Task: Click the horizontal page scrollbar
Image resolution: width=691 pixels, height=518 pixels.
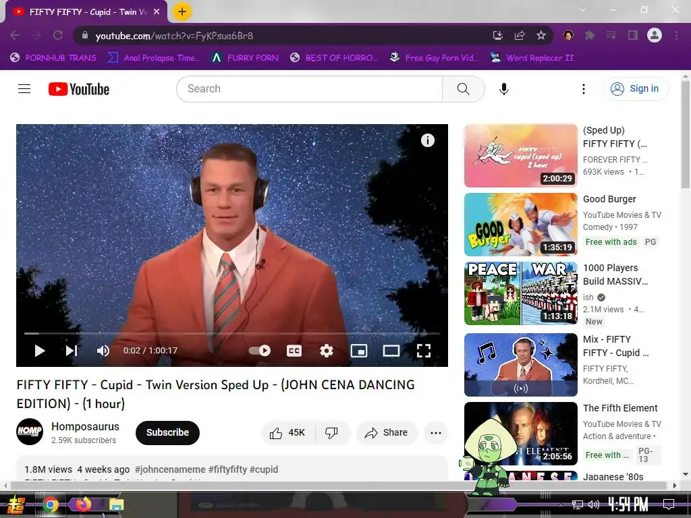Action: point(339,486)
